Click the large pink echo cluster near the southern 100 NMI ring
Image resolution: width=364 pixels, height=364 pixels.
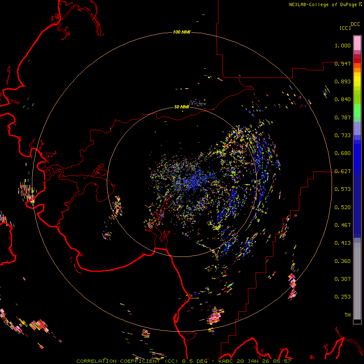(215, 316)
